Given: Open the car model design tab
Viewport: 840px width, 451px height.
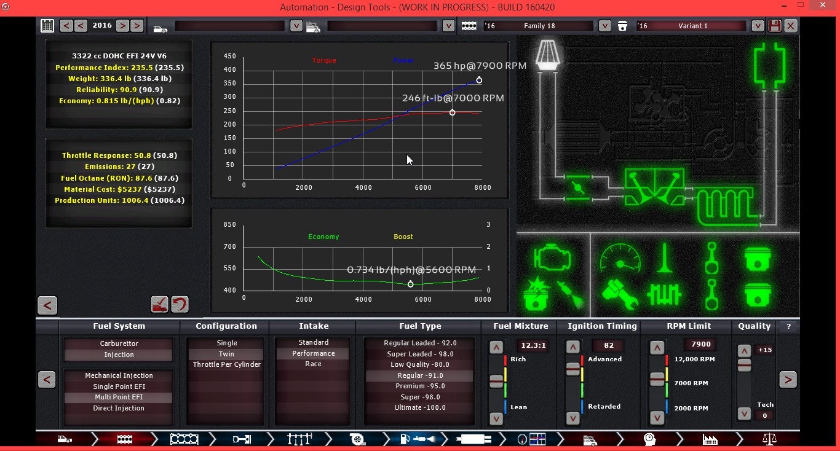Looking at the screenshot, I should coord(65,439).
